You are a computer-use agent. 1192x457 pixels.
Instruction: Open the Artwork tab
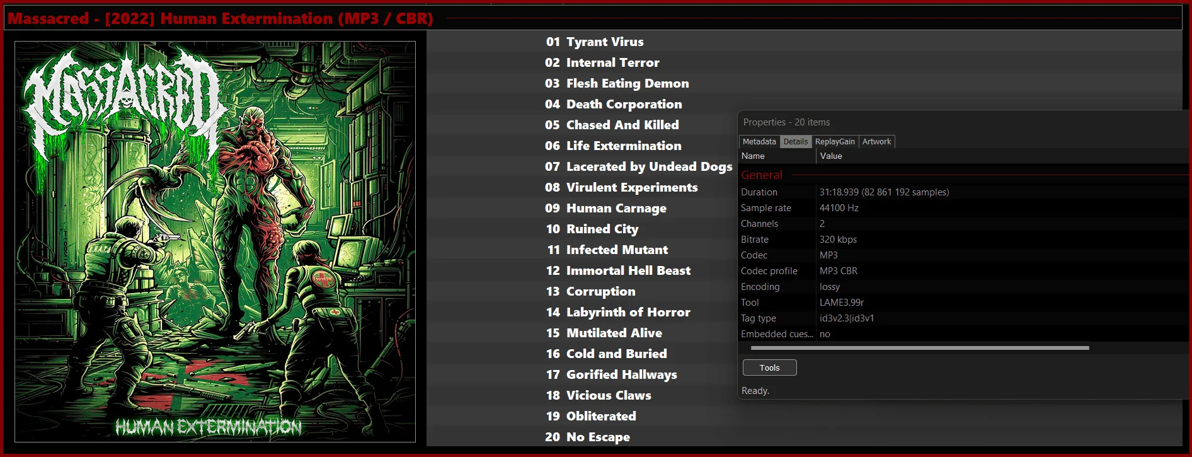point(876,142)
